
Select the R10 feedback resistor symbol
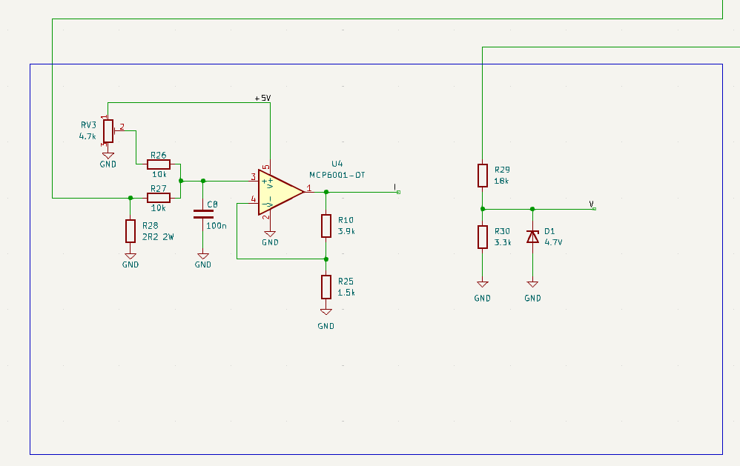(326, 225)
